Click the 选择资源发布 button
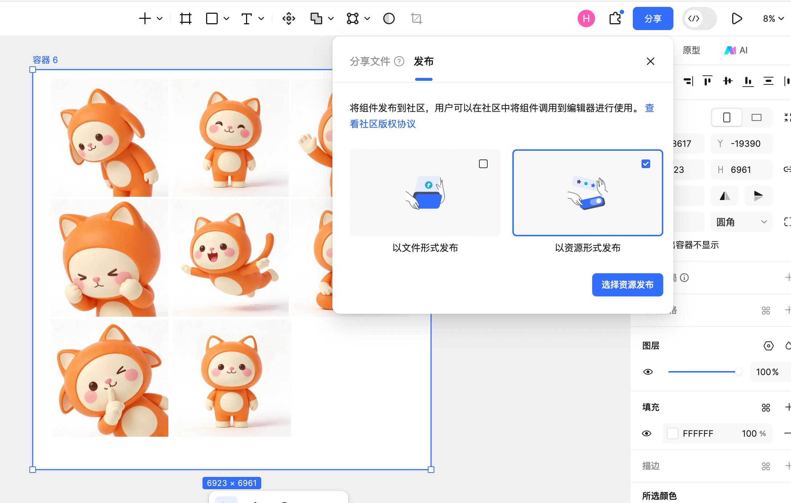 627,285
